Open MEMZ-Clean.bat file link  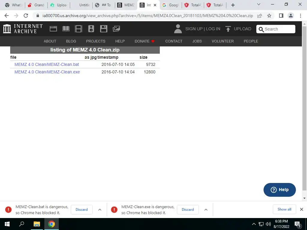pos(47,64)
